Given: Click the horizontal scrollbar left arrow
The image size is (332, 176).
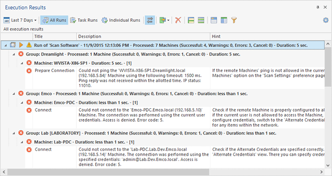Looking at the screenshot, I should click(x=3, y=172).
